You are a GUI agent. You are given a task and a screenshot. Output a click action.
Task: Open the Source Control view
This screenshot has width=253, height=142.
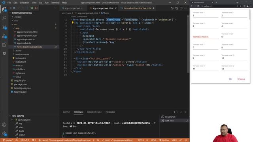[4, 27]
